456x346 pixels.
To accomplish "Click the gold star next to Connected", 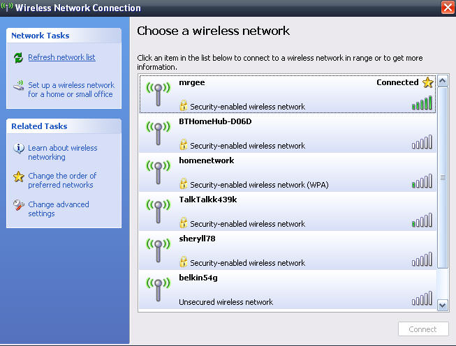I will [428, 82].
